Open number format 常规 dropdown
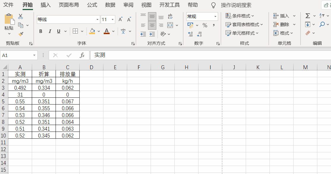Image resolution: width=331 pixels, height=174 pixels. tap(215, 16)
